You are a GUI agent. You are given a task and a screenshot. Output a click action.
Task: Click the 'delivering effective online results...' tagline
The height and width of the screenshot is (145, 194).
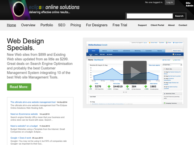coord(50,12)
